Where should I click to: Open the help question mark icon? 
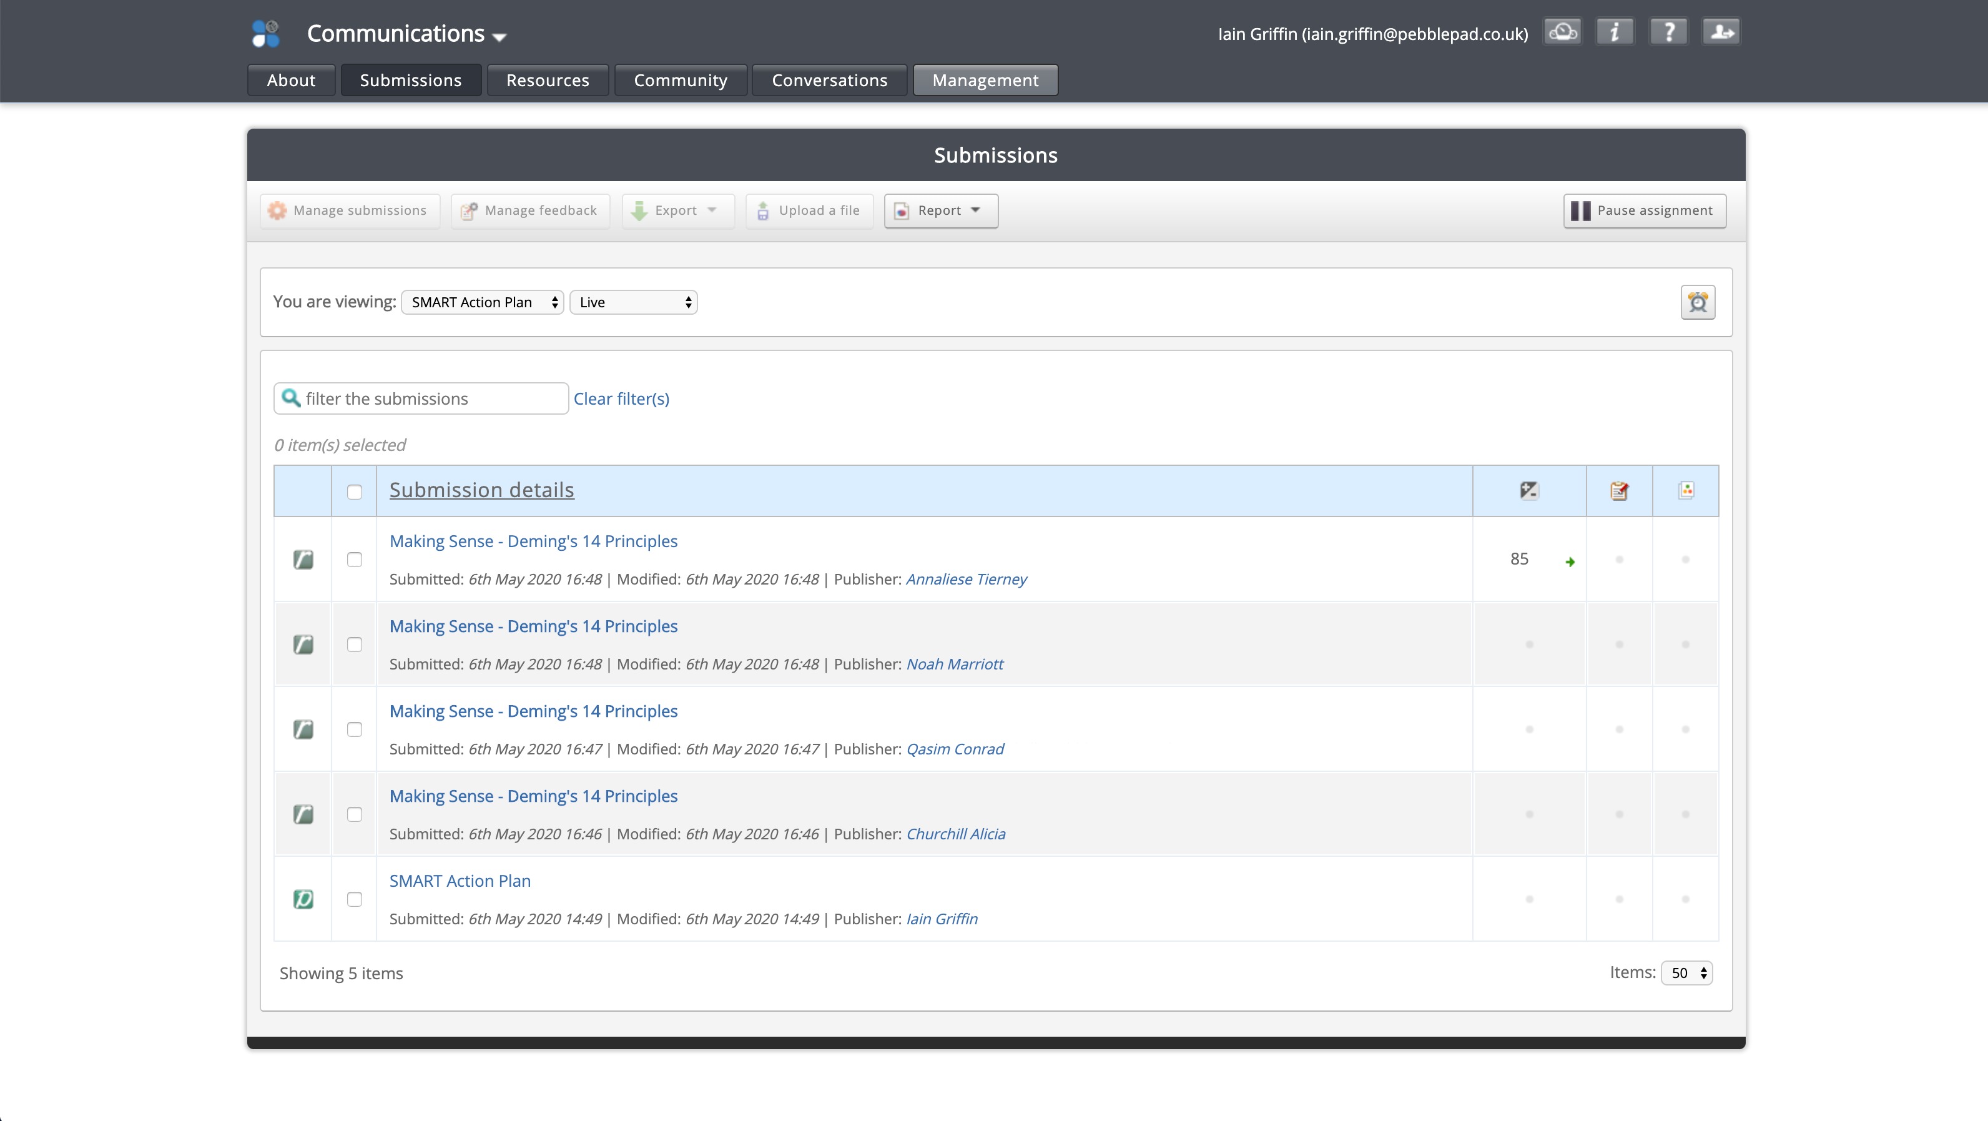pos(1668,32)
